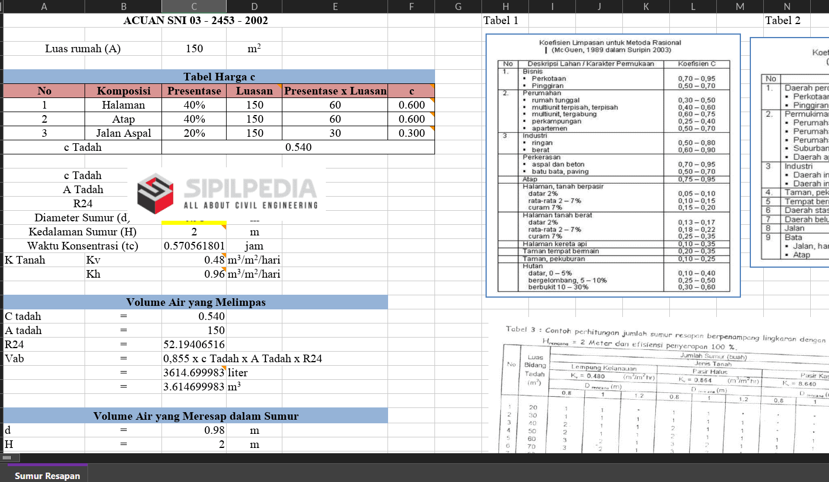Click the ACUAN SNI 03 - 2453 - 2002 title
Screen dimensions: 829x482
point(196,21)
